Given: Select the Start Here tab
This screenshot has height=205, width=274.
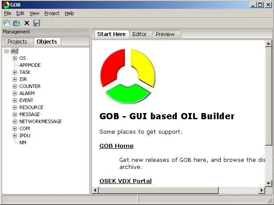Looking at the screenshot, I should click(111, 34).
